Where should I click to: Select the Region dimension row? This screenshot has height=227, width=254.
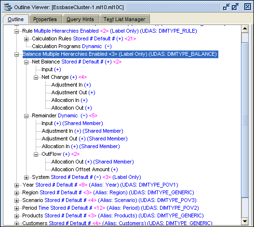tap(108, 192)
